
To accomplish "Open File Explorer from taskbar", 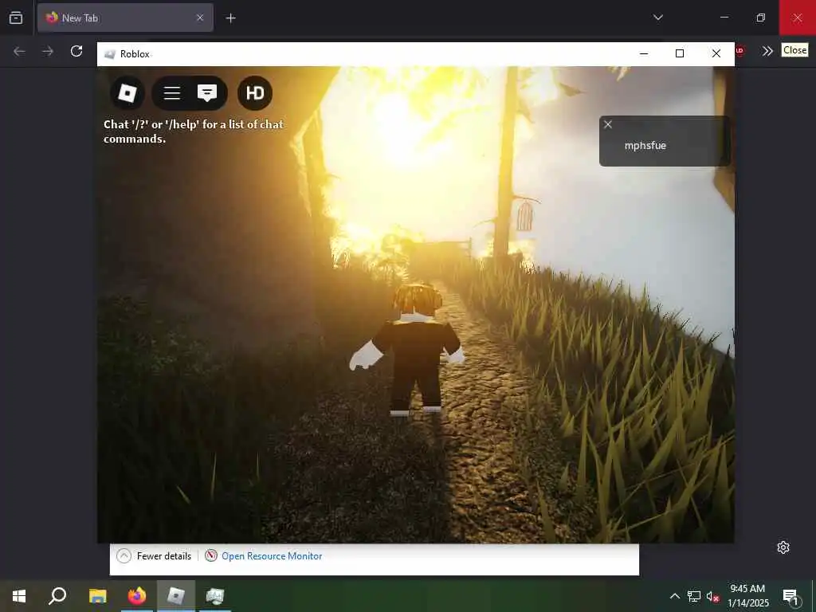I will [97, 596].
